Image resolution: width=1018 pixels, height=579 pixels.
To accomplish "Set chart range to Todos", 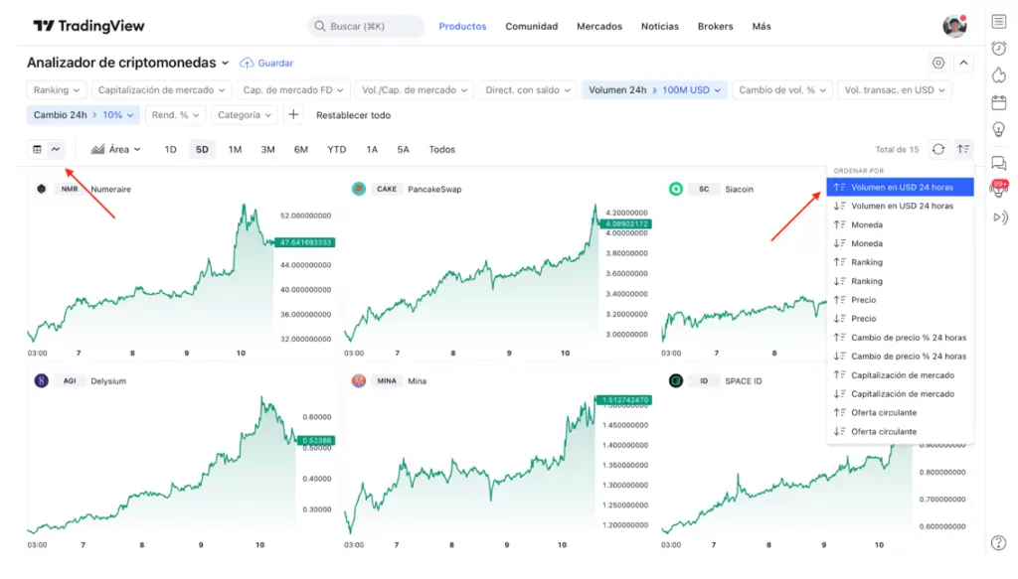I will coord(442,149).
